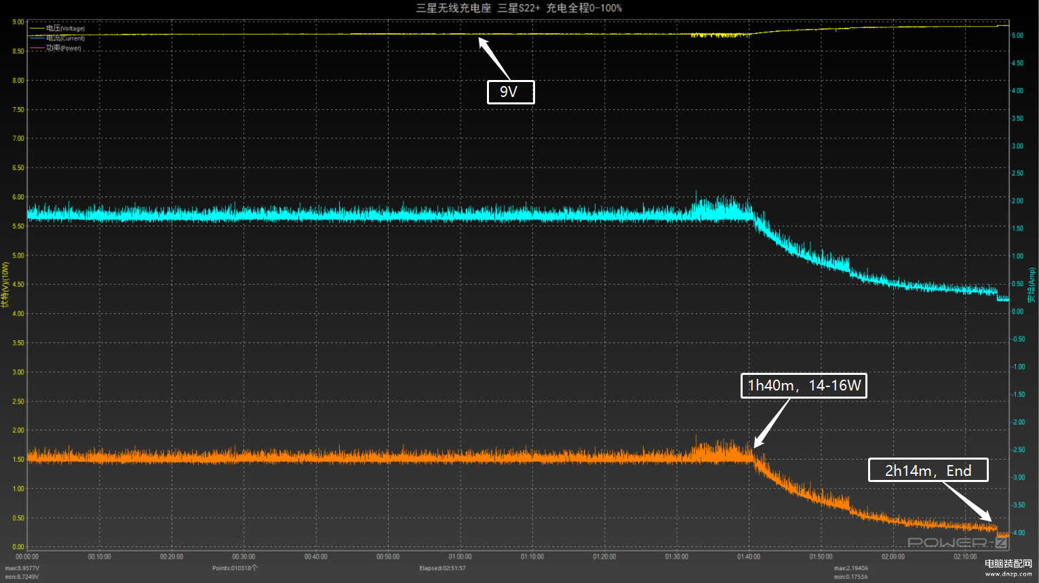This screenshot has width=1039, height=583.
Task: Click the 电流(Current) legend entry
Action: pos(57,38)
